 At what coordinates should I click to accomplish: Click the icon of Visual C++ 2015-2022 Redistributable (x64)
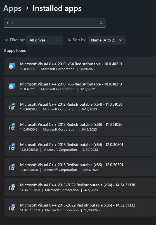click(12, 187)
